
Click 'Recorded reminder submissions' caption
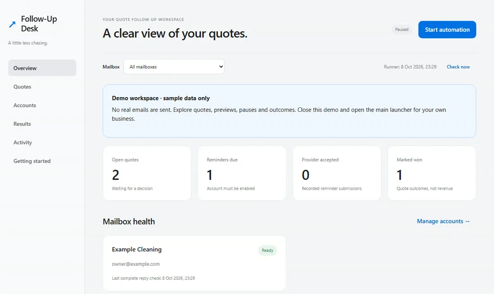(332, 188)
